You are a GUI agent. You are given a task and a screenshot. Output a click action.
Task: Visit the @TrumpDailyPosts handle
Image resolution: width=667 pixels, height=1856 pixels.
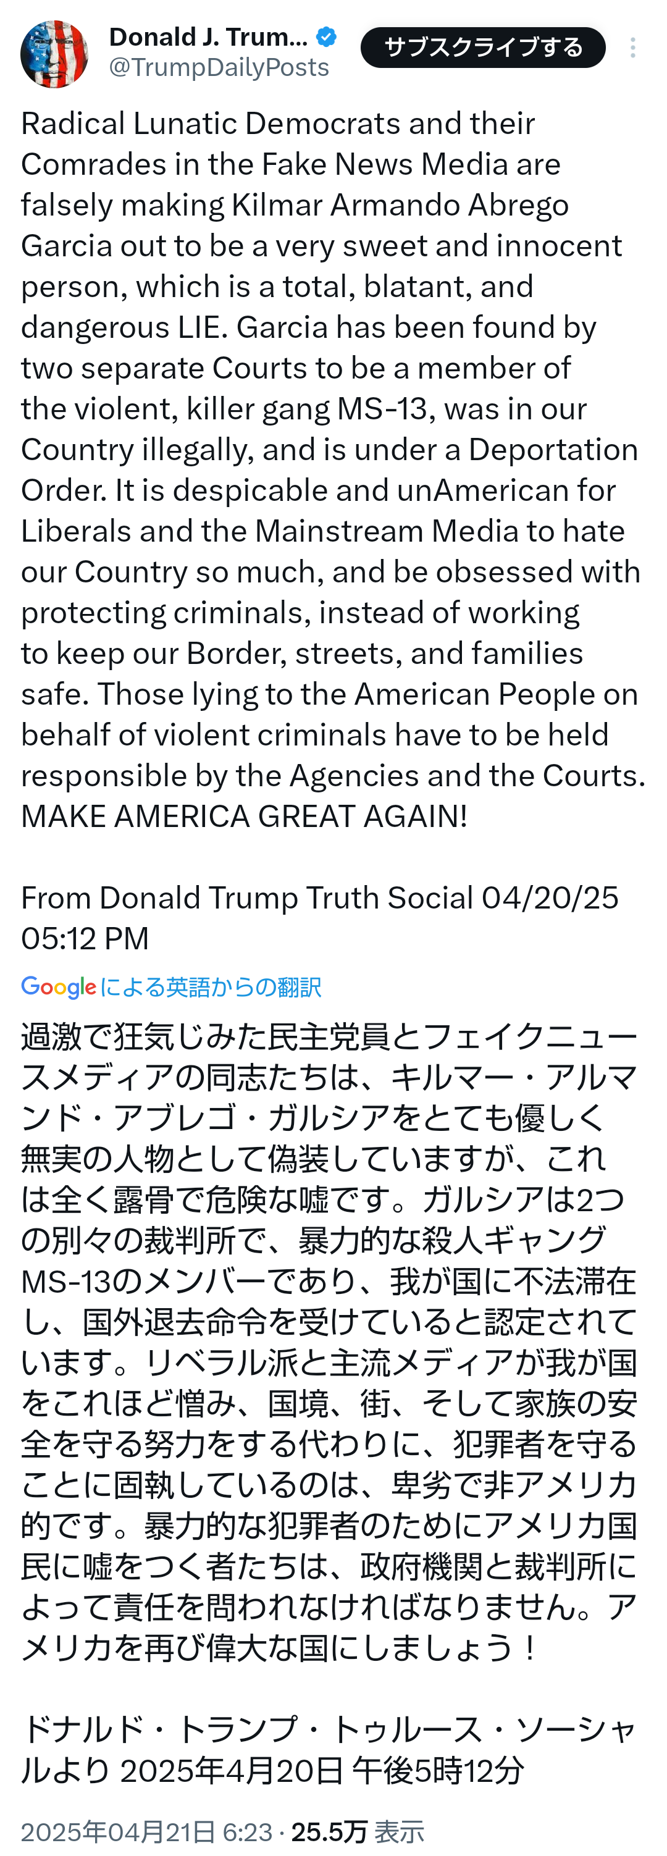click(x=219, y=67)
